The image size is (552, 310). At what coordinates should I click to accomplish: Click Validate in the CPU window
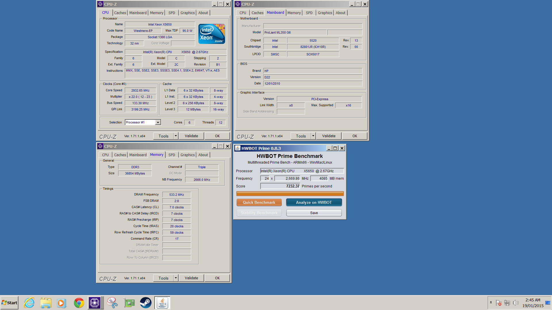click(x=191, y=136)
